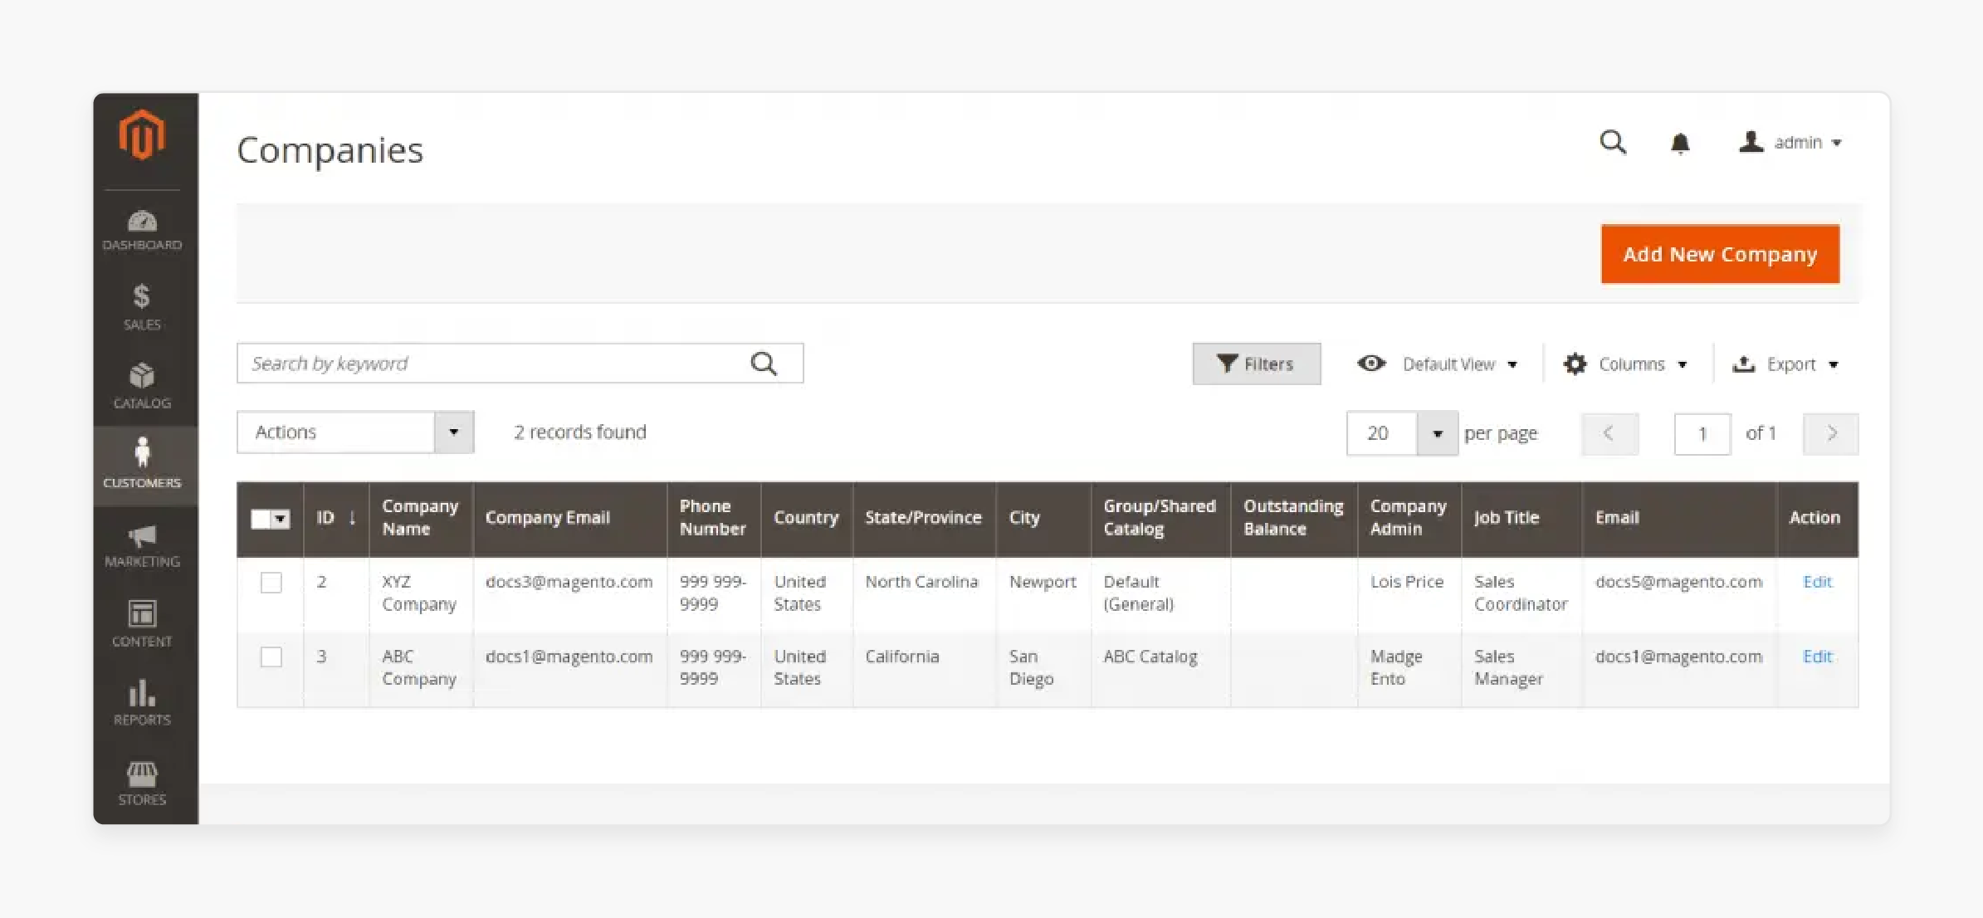Open the Actions dropdown

[x=355, y=432]
